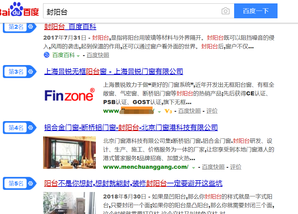Viewport: 298px width, 214px height.
Task: Click the balcony window photo thumbnail
Action: click(x=69, y=152)
